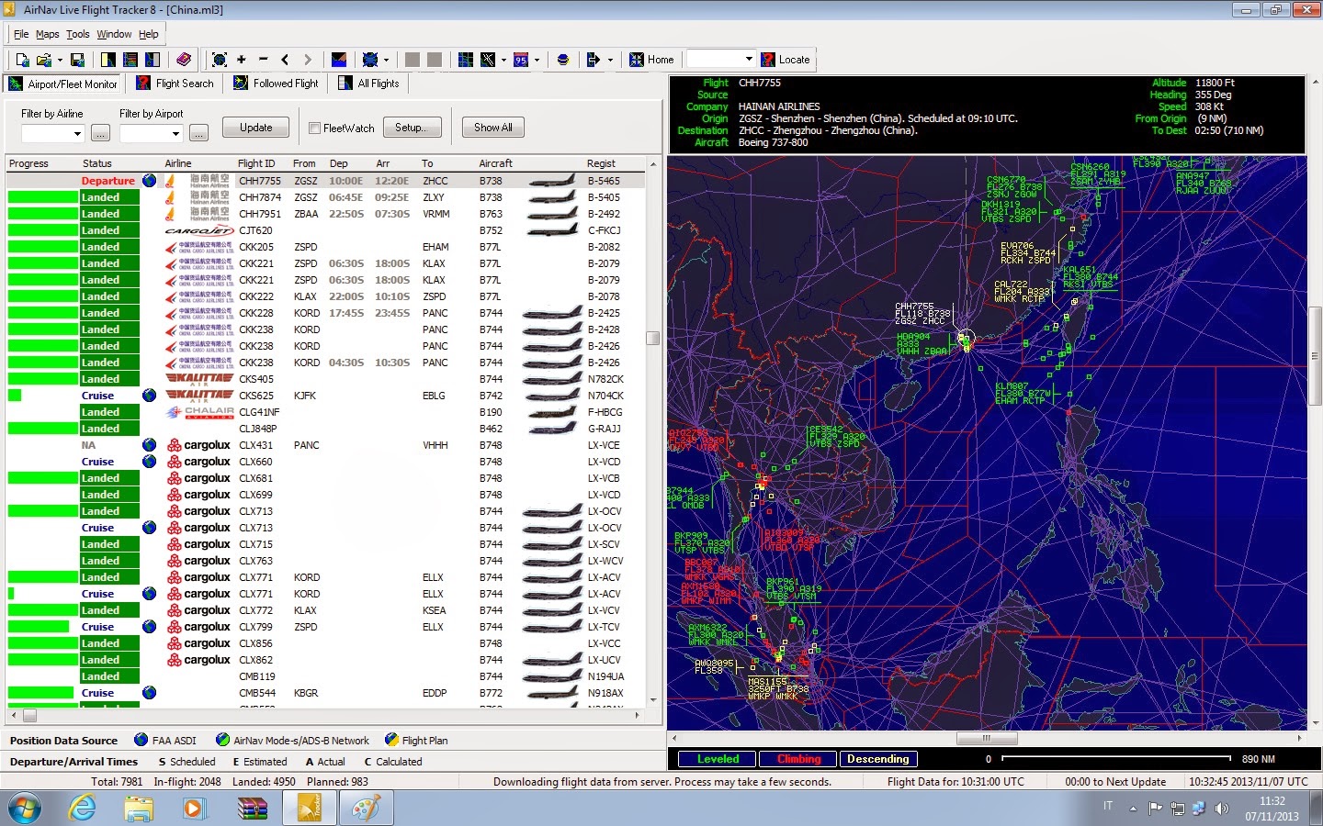The height and width of the screenshot is (826, 1323).
Task: Click the highway 95 shield icon
Action: point(521,60)
